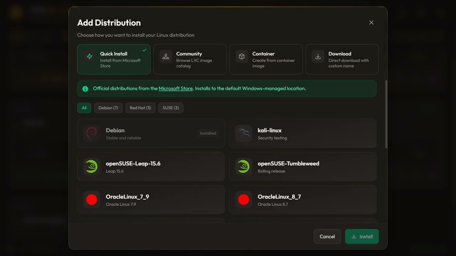Click the green info icon in banner

point(85,89)
